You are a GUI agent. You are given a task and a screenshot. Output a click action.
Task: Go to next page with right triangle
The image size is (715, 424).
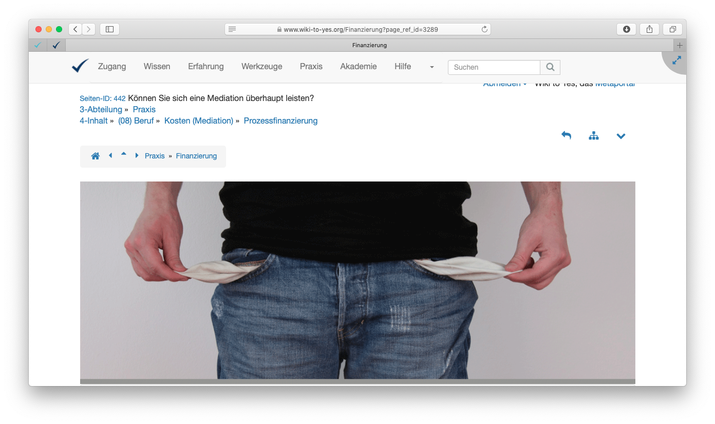pos(137,155)
